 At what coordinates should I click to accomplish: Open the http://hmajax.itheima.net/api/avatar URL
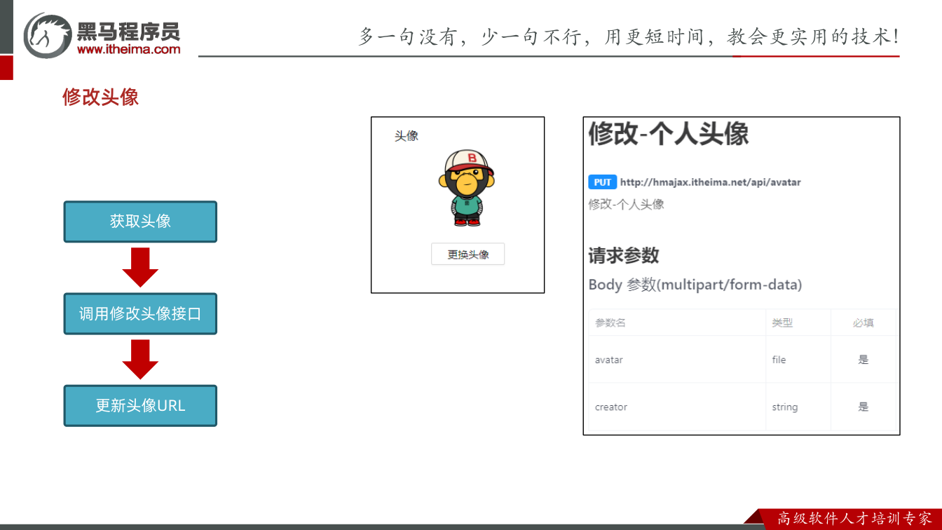click(711, 182)
